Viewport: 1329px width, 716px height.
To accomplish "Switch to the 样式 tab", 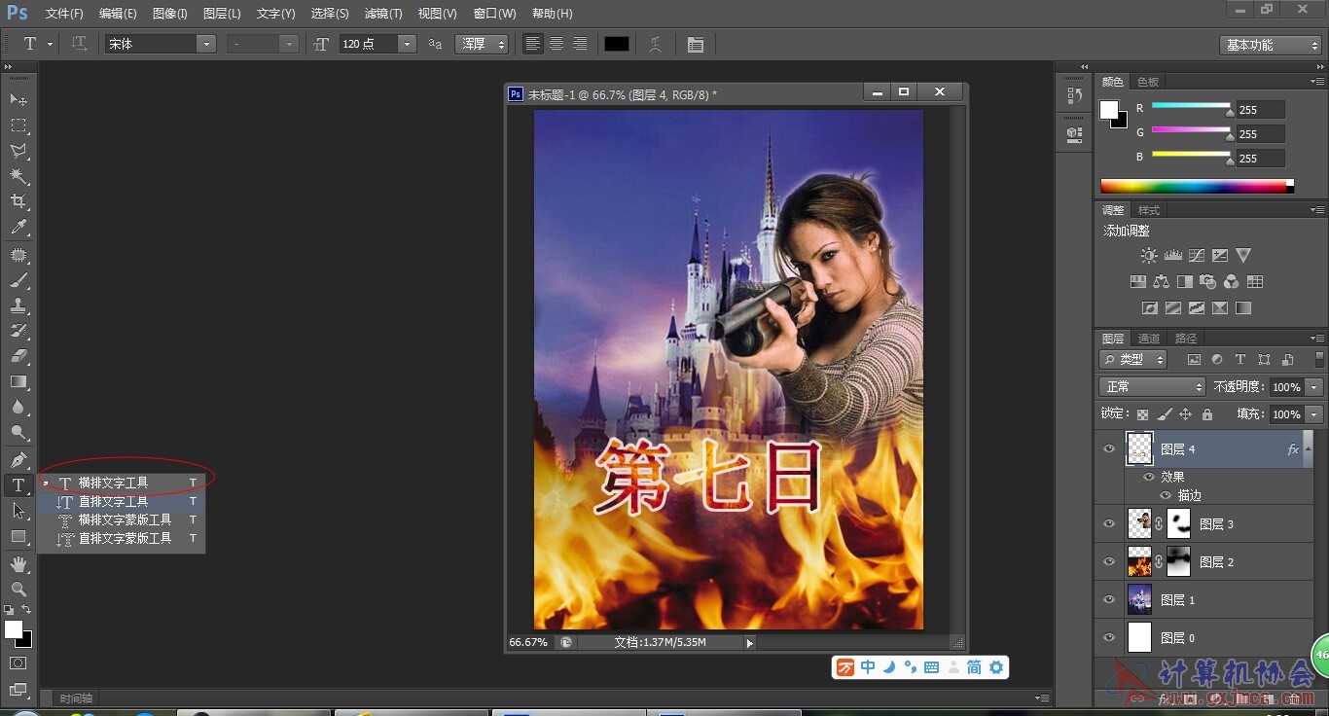I will [1149, 210].
